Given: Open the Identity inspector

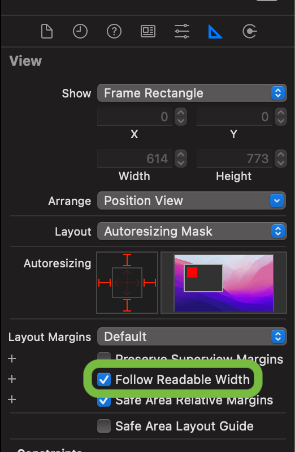Looking at the screenshot, I should click(148, 31).
